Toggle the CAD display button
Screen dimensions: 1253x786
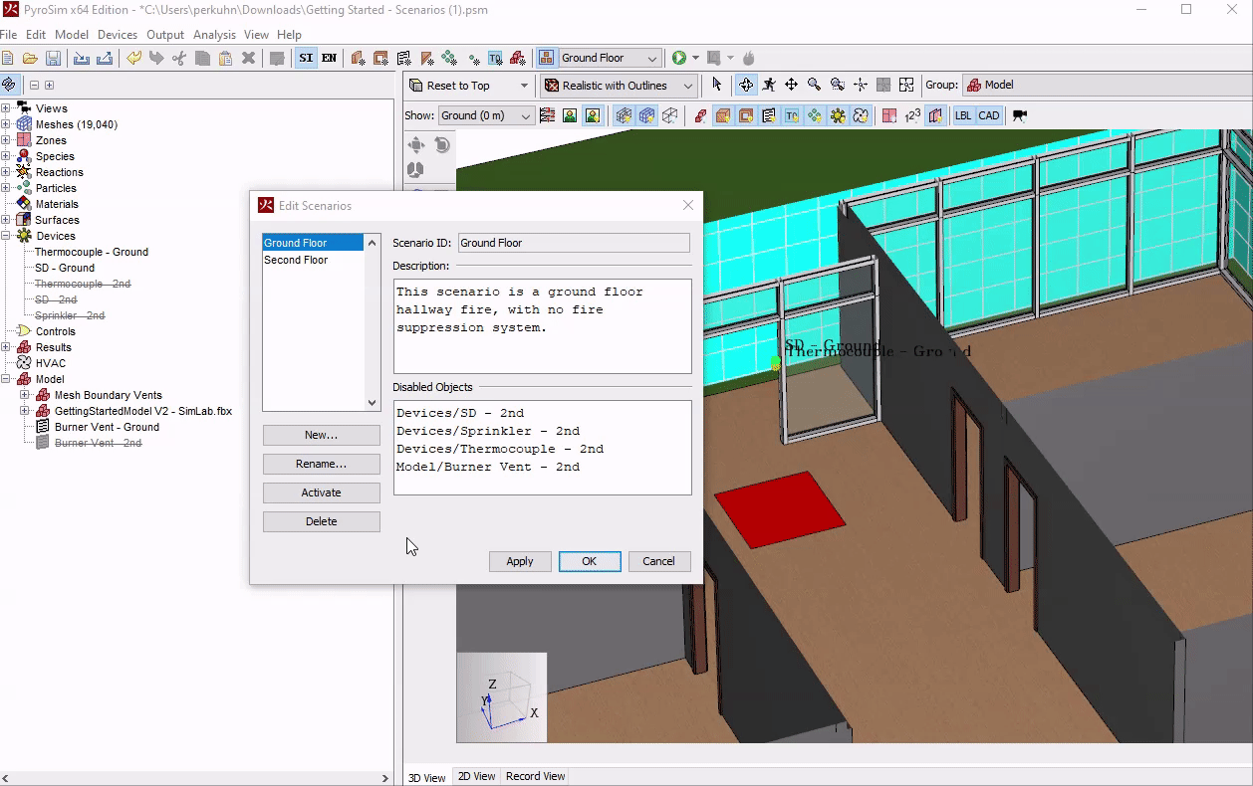tap(989, 115)
